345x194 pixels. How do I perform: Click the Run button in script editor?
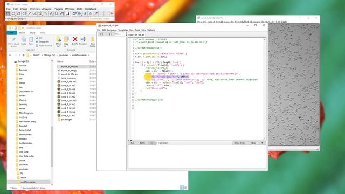tap(133, 143)
